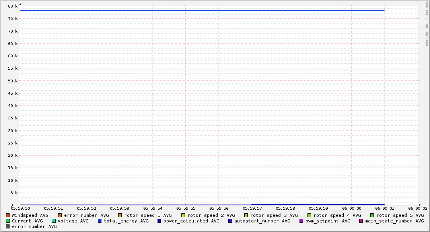Image resolution: width=430 pixels, height=232 pixels.
Task: Click the blue line near 78 k
Action: [x=199, y=11]
